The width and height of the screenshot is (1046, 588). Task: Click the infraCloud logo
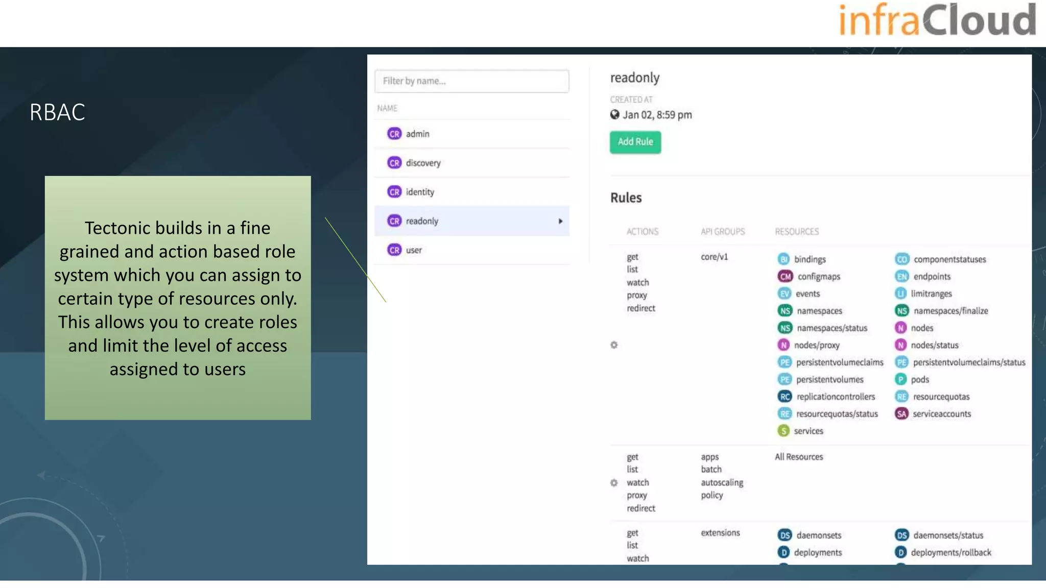coord(937,19)
